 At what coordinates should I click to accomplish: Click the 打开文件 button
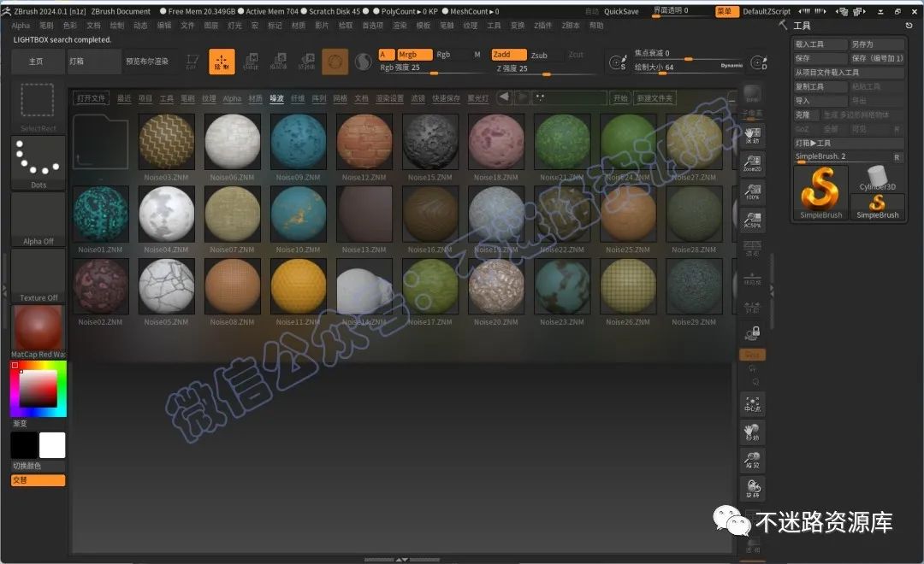(x=92, y=98)
